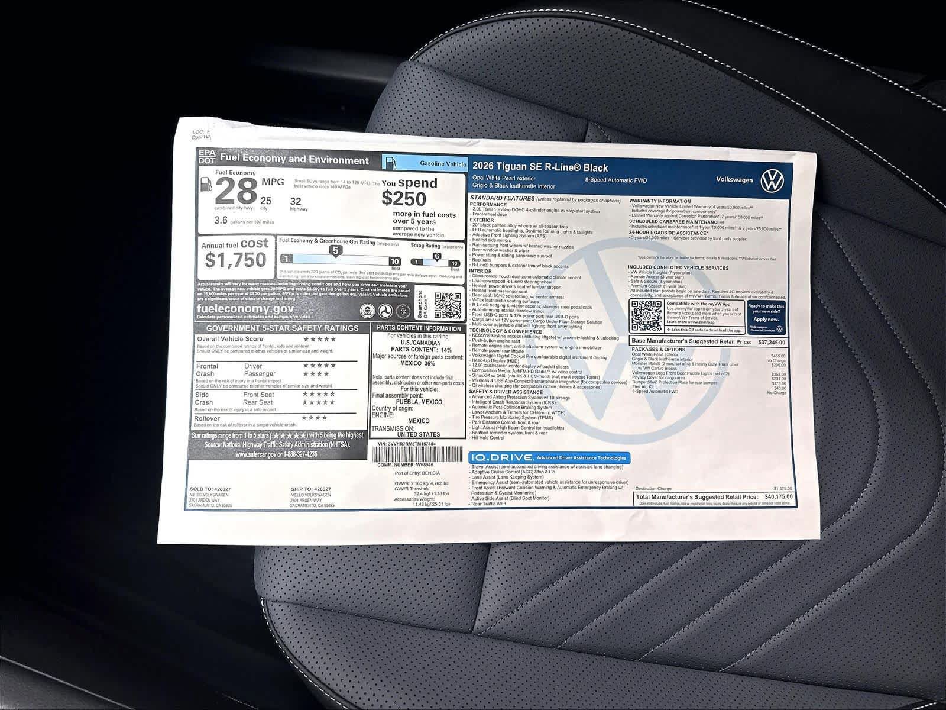Click the Opal White Pearl exterior header line
This screenshot has width=946, height=710.
click(504, 177)
